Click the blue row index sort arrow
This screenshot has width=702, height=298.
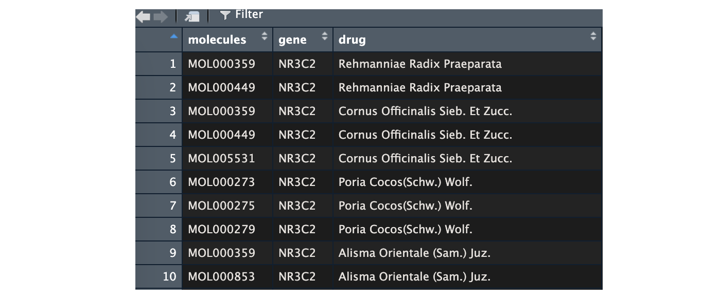(x=173, y=36)
